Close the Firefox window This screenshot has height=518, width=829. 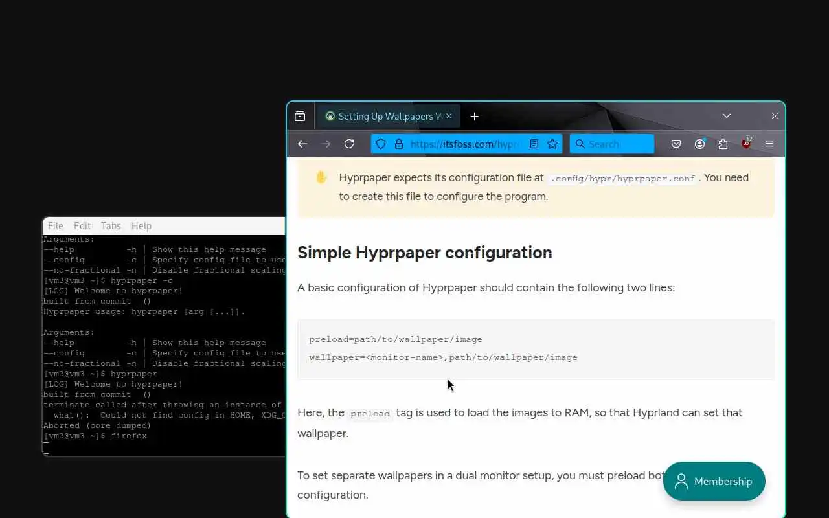(x=775, y=116)
